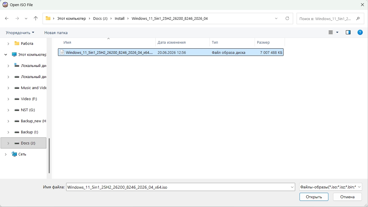Go back using the left arrow button
The height and width of the screenshot is (207, 368).
click(x=7, y=18)
